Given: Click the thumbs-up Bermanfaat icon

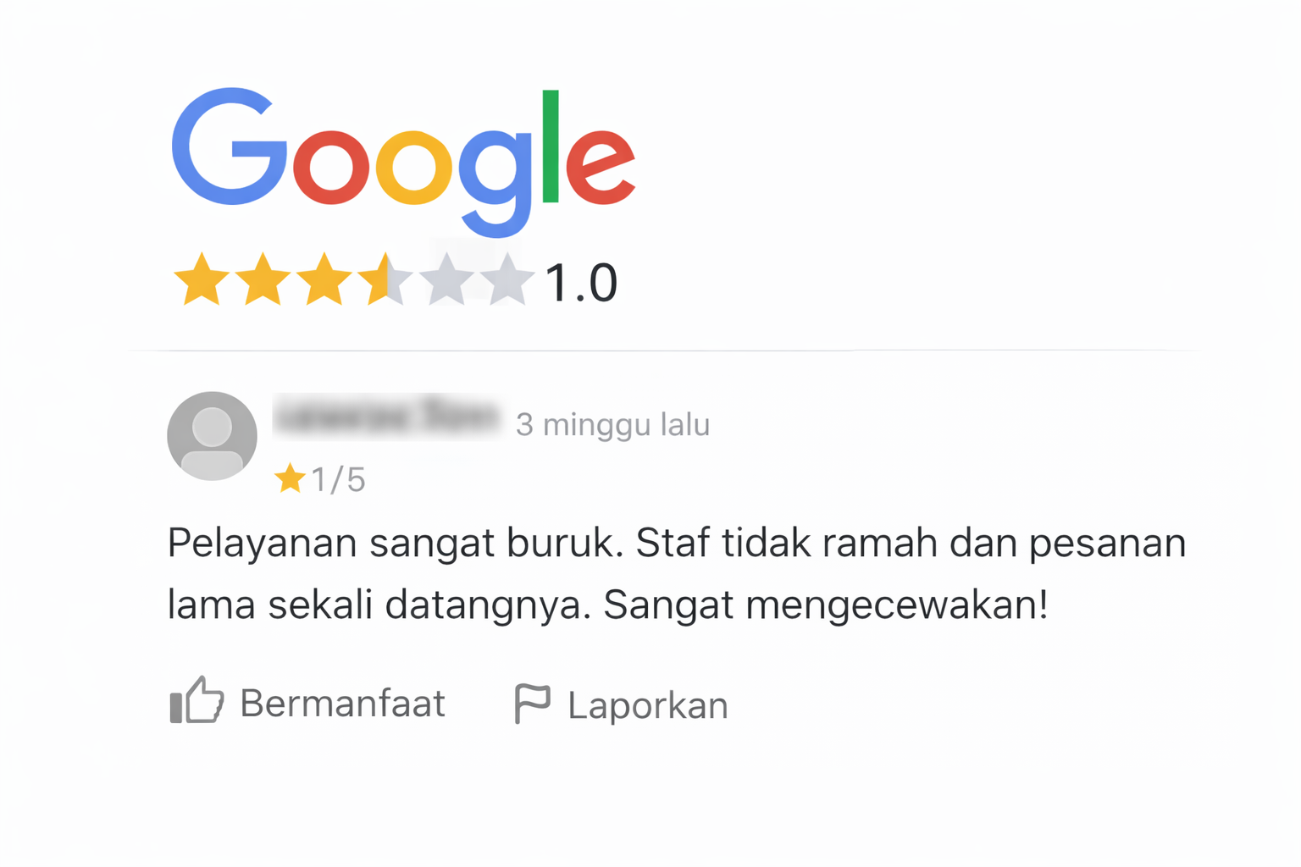Looking at the screenshot, I should [x=197, y=700].
